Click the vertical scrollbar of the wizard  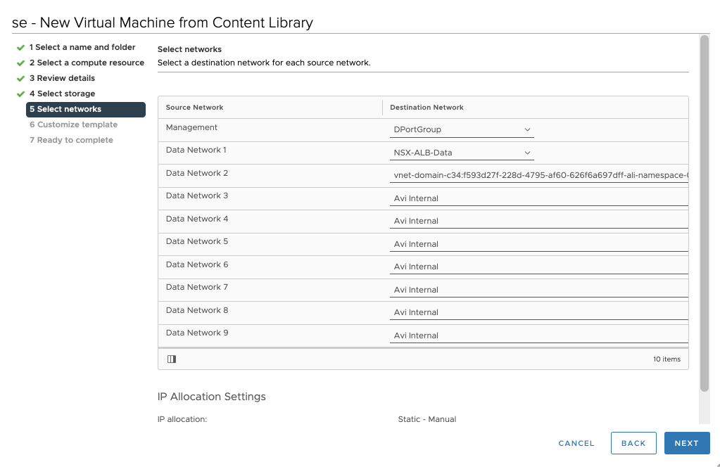(705, 211)
